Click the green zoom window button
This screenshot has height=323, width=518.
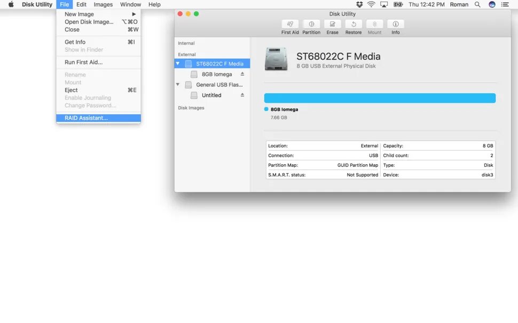(x=196, y=14)
